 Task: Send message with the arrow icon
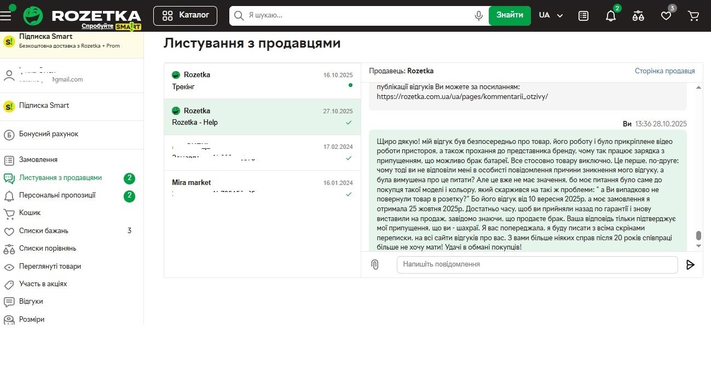[x=690, y=265]
